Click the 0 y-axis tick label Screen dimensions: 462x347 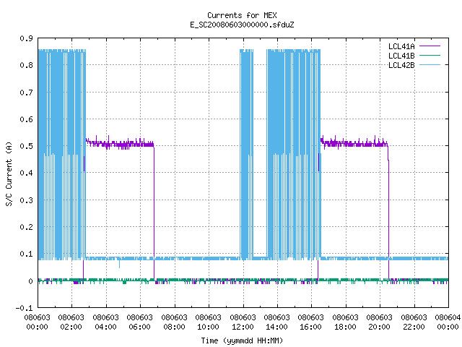[x=30, y=281]
